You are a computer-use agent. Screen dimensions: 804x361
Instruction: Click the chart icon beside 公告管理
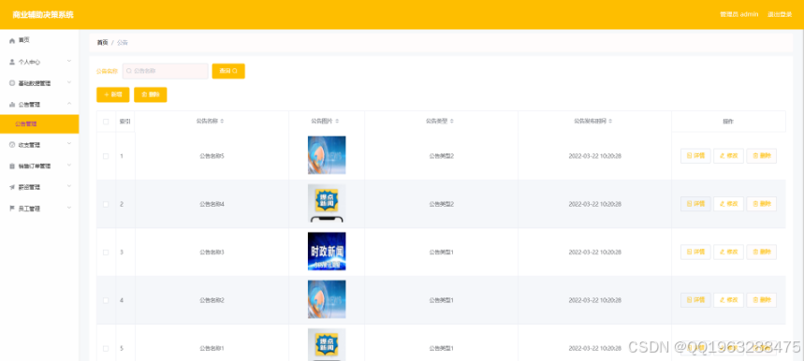(x=12, y=105)
